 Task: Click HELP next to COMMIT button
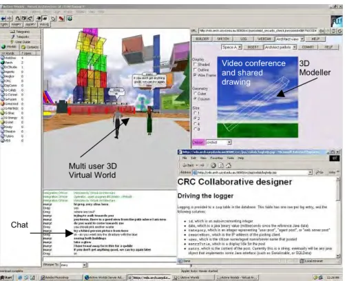point(328,47)
